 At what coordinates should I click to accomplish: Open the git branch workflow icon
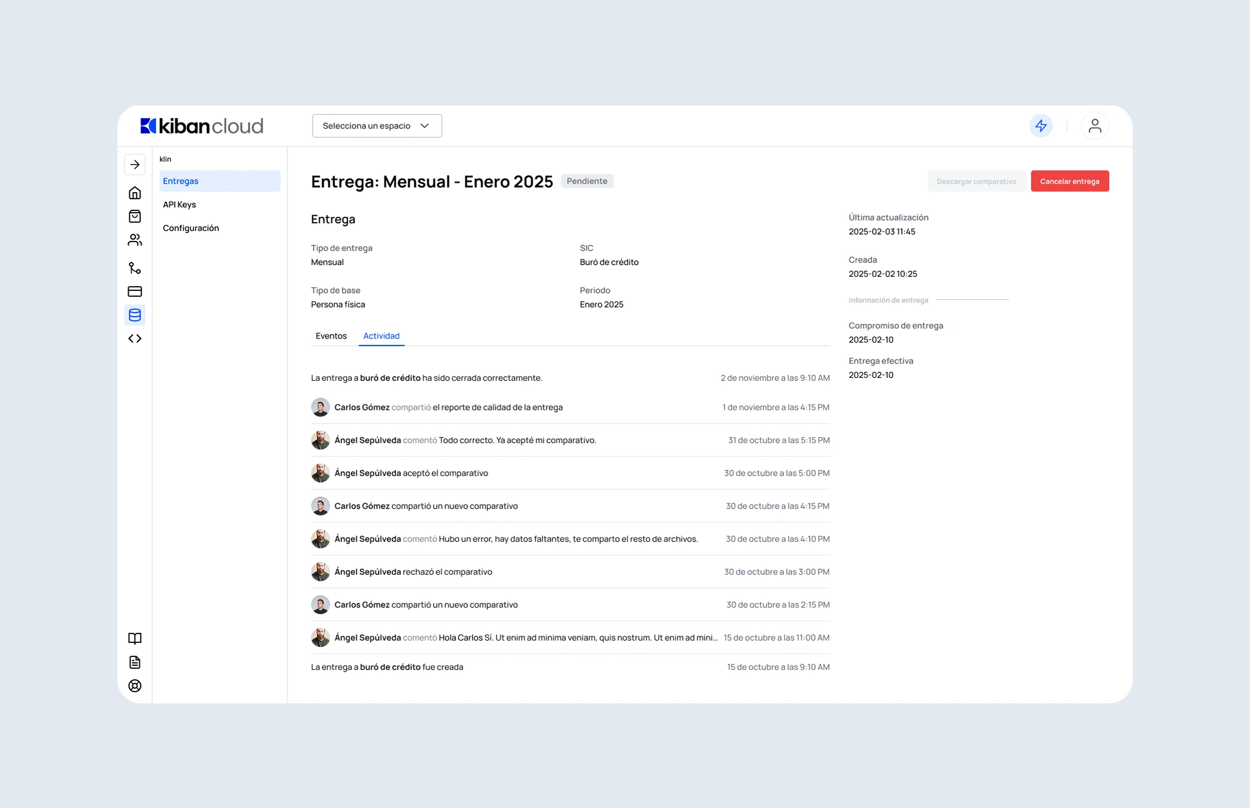pyautogui.click(x=135, y=268)
